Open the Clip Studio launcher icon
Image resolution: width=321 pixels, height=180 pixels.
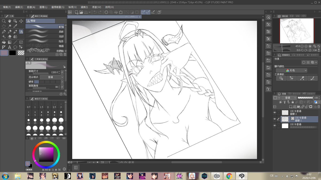(70, 12)
